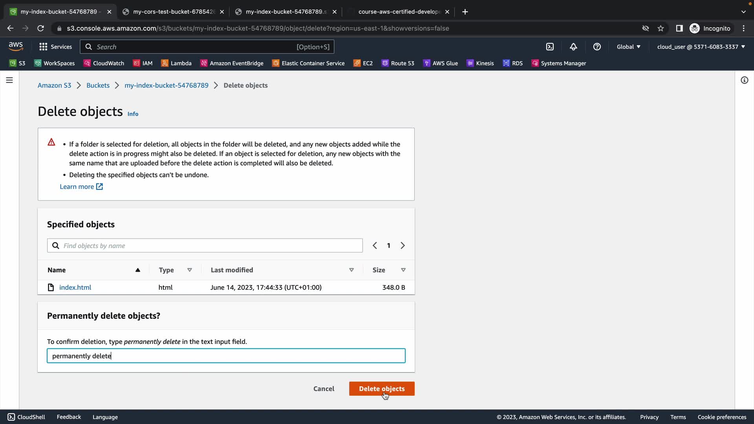Open the notifications bell icon

573,47
